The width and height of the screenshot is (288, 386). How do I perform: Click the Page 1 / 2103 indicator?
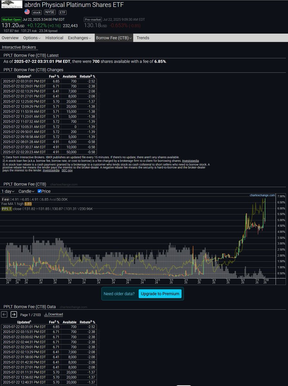coord(31,315)
